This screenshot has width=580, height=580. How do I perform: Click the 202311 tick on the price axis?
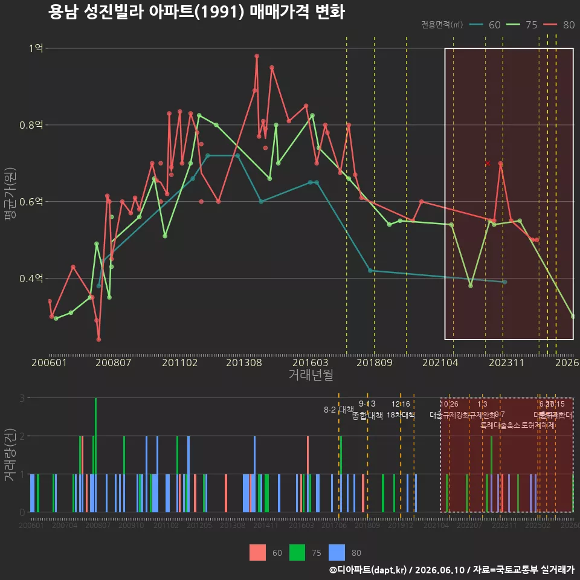tap(506, 362)
